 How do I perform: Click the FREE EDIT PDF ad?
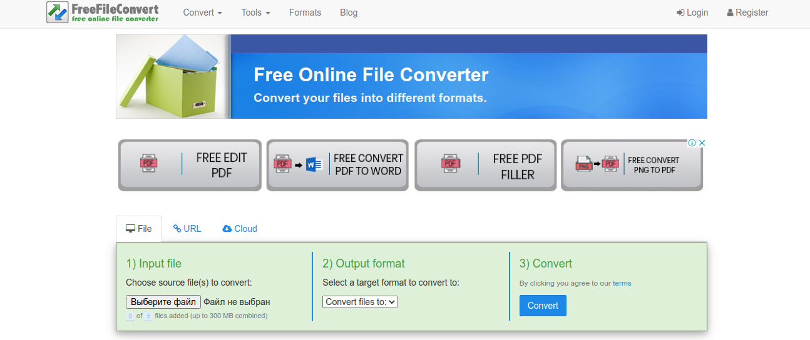point(190,165)
